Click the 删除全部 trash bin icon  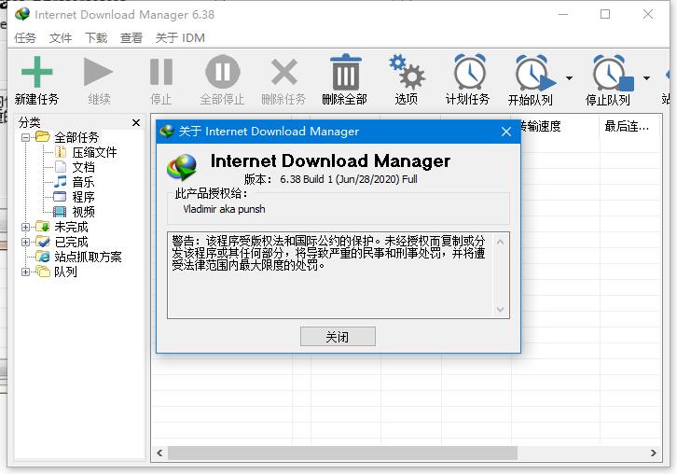click(x=345, y=72)
